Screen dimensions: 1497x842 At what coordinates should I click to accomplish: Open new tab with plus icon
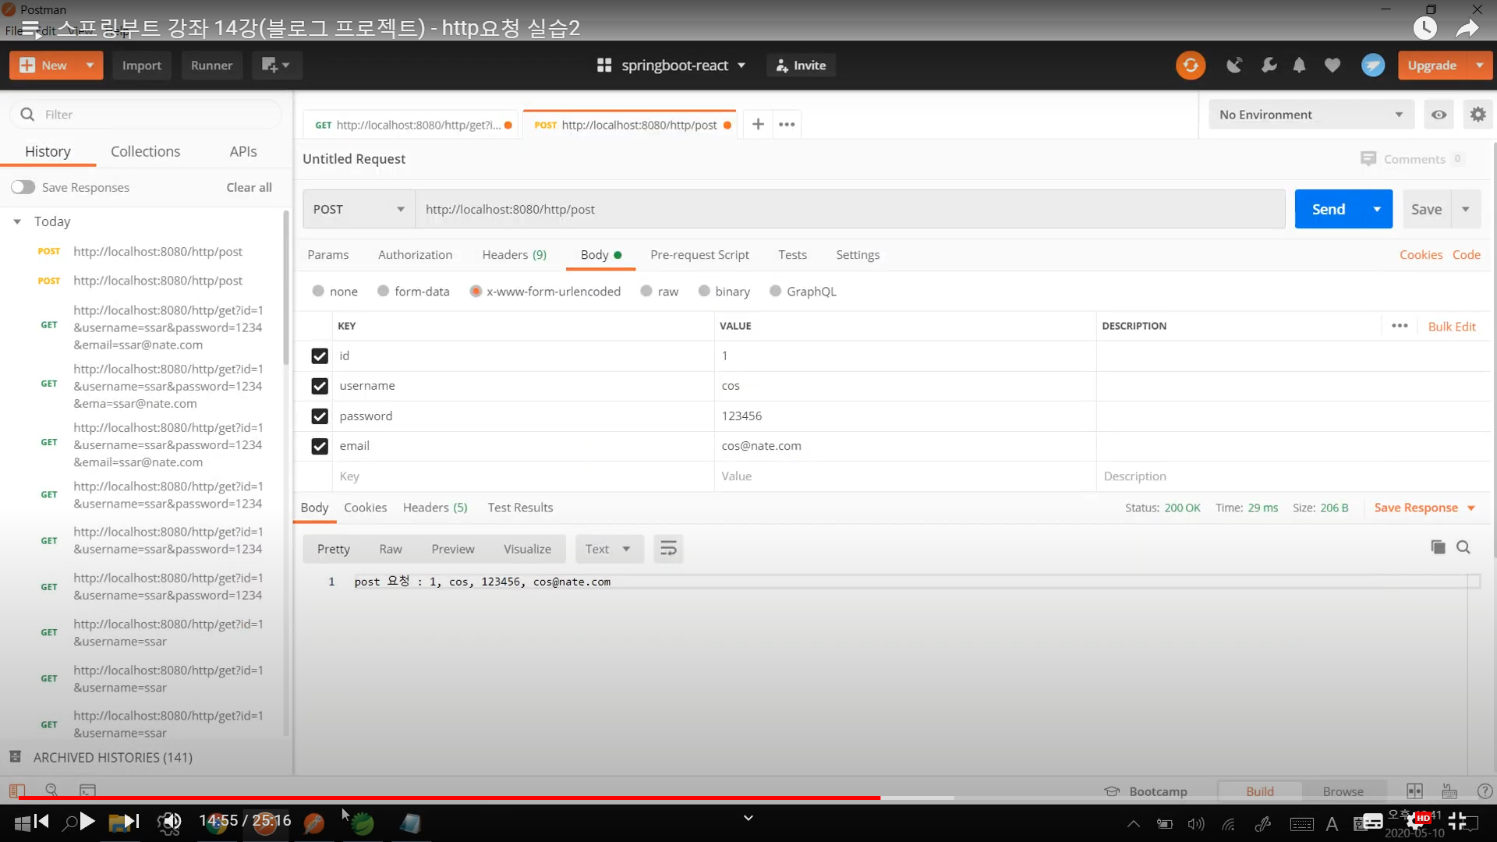758,125
